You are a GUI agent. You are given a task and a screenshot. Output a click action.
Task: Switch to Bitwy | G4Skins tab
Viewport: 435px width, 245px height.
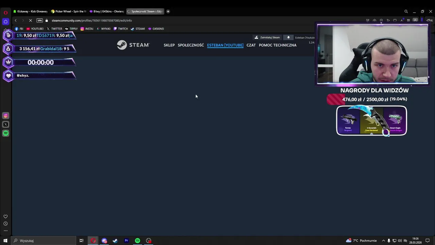pyautogui.click(x=107, y=11)
